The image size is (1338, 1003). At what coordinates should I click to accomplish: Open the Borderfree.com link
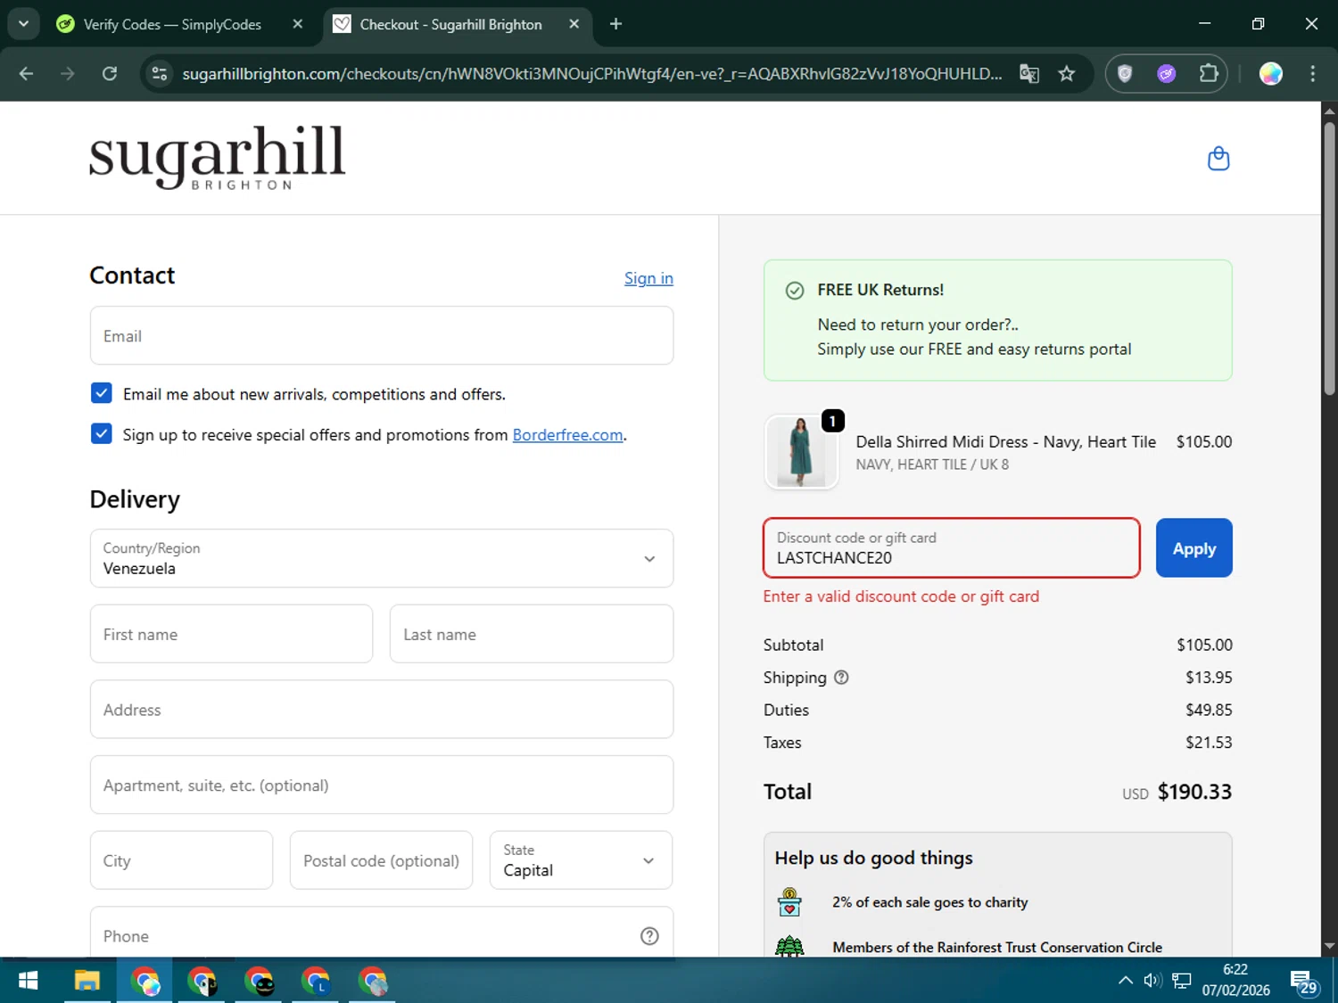[x=567, y=435]
